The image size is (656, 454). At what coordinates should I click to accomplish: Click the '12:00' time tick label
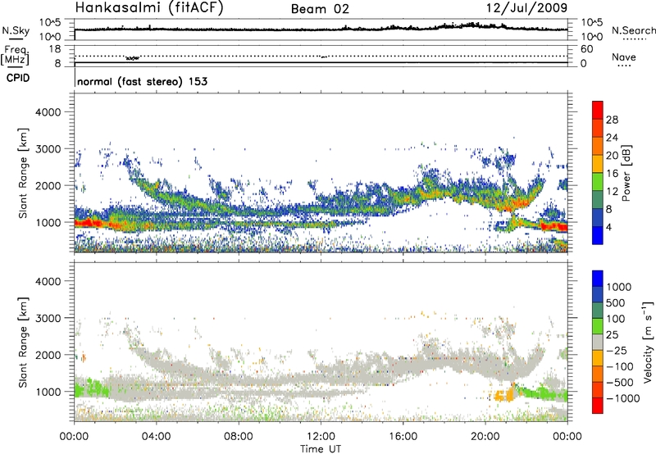[321, 437]
